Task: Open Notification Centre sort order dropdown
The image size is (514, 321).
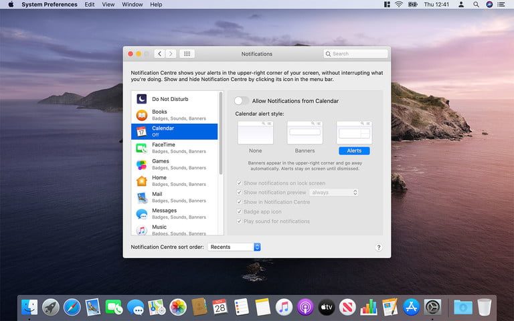Action: pos(234,247)
